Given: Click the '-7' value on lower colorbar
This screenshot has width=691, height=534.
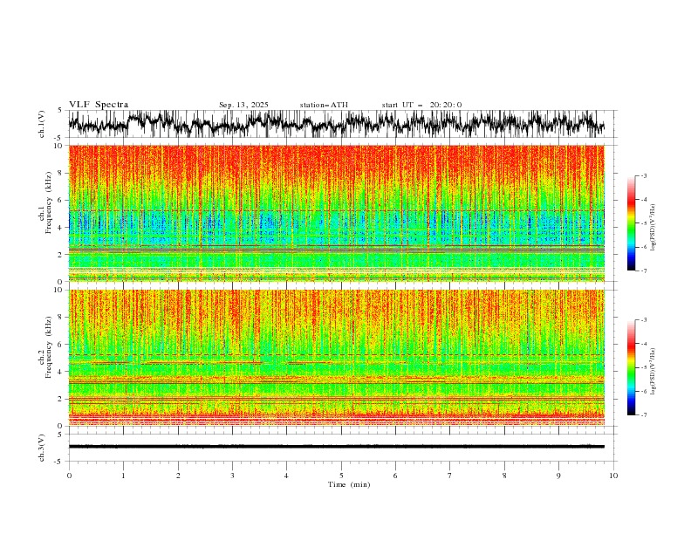Looking at the screenshot, I should coord(643,415).
